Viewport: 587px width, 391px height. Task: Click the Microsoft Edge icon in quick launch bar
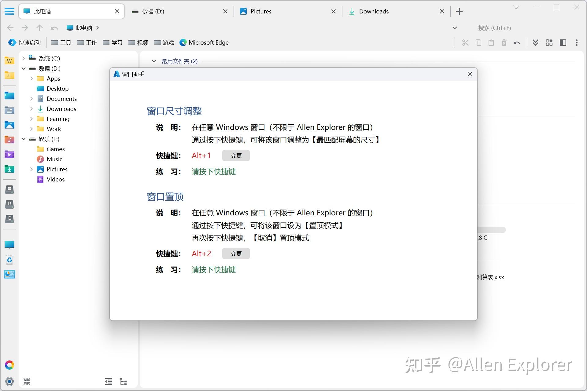click(x=183, y=42)
